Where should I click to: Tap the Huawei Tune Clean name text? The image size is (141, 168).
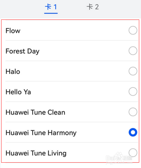(x=35, y=112)
